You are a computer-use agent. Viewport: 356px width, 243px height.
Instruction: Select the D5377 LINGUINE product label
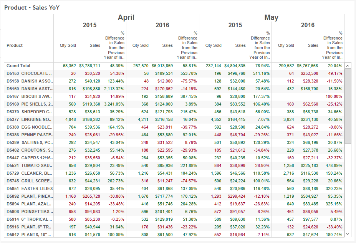pos(29,119)
